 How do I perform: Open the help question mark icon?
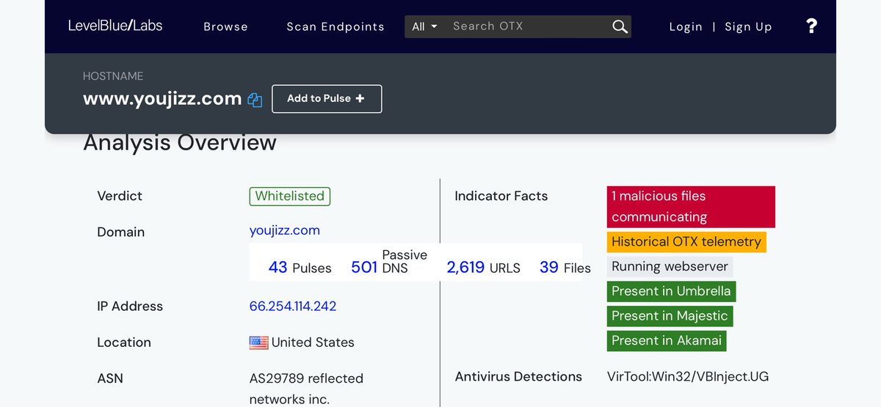click(x=811, y=26)
